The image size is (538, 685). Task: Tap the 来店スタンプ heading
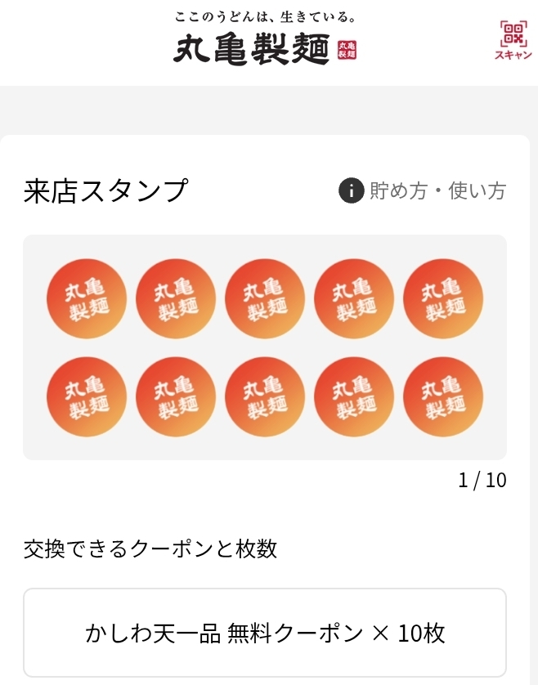pos(106,191)
